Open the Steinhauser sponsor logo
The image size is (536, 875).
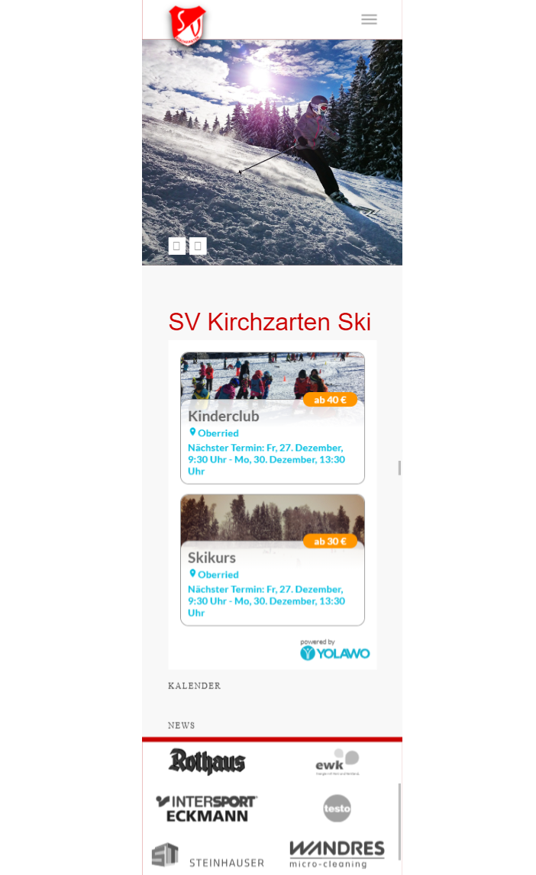click(x=208, y=856)
